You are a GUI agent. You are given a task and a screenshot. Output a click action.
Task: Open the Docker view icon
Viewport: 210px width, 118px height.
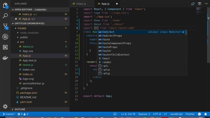pyautogui.click(x=5, y=58)
